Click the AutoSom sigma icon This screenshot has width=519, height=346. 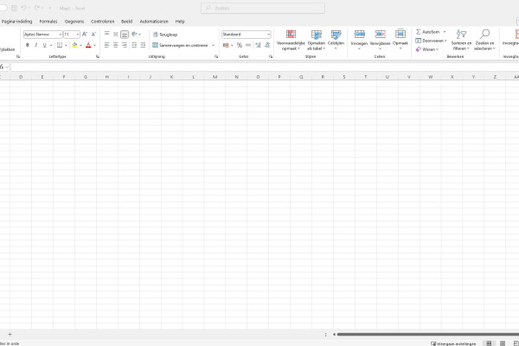coord(420,31)
